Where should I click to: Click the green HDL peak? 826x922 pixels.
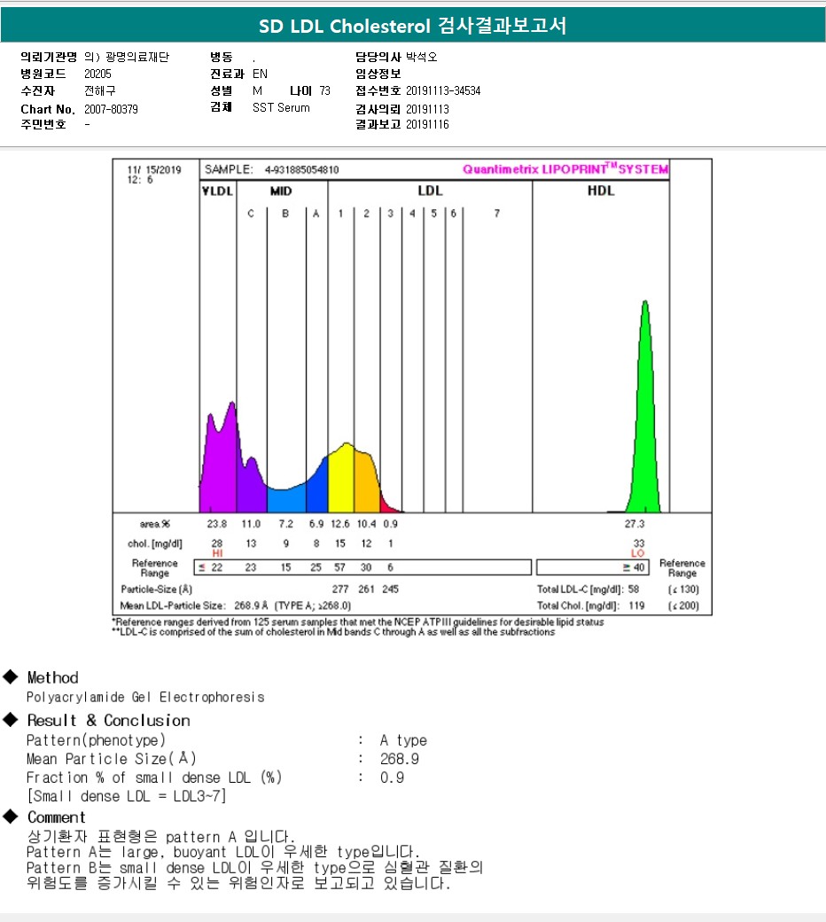click(645, 424)
